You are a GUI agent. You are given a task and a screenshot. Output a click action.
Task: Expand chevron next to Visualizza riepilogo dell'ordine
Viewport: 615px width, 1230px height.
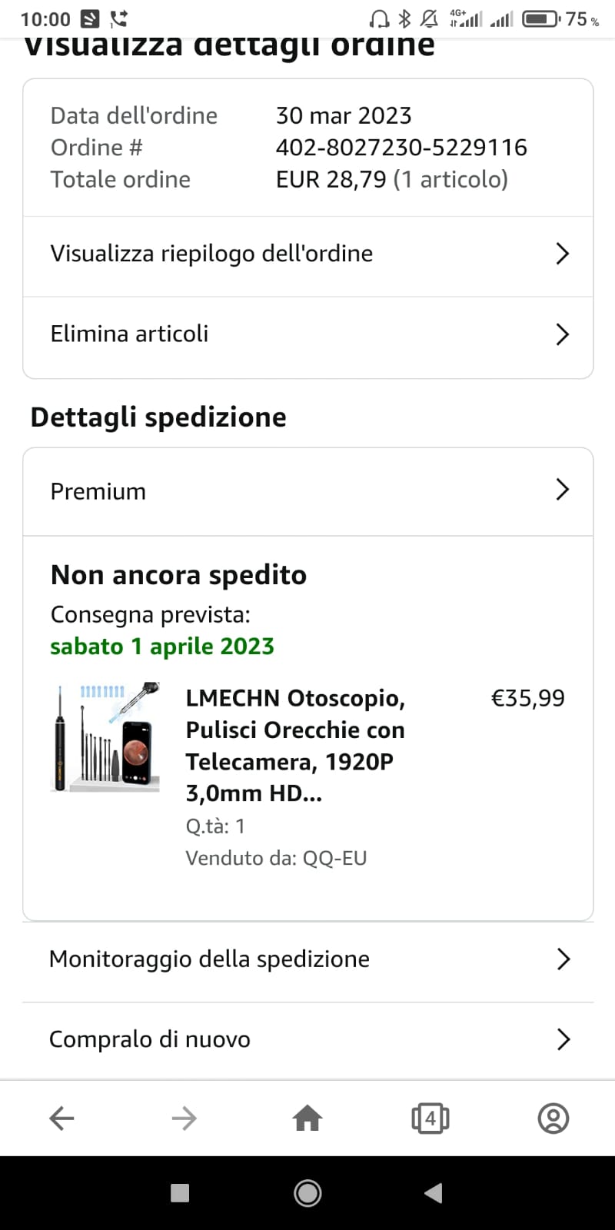coord(562,254)
